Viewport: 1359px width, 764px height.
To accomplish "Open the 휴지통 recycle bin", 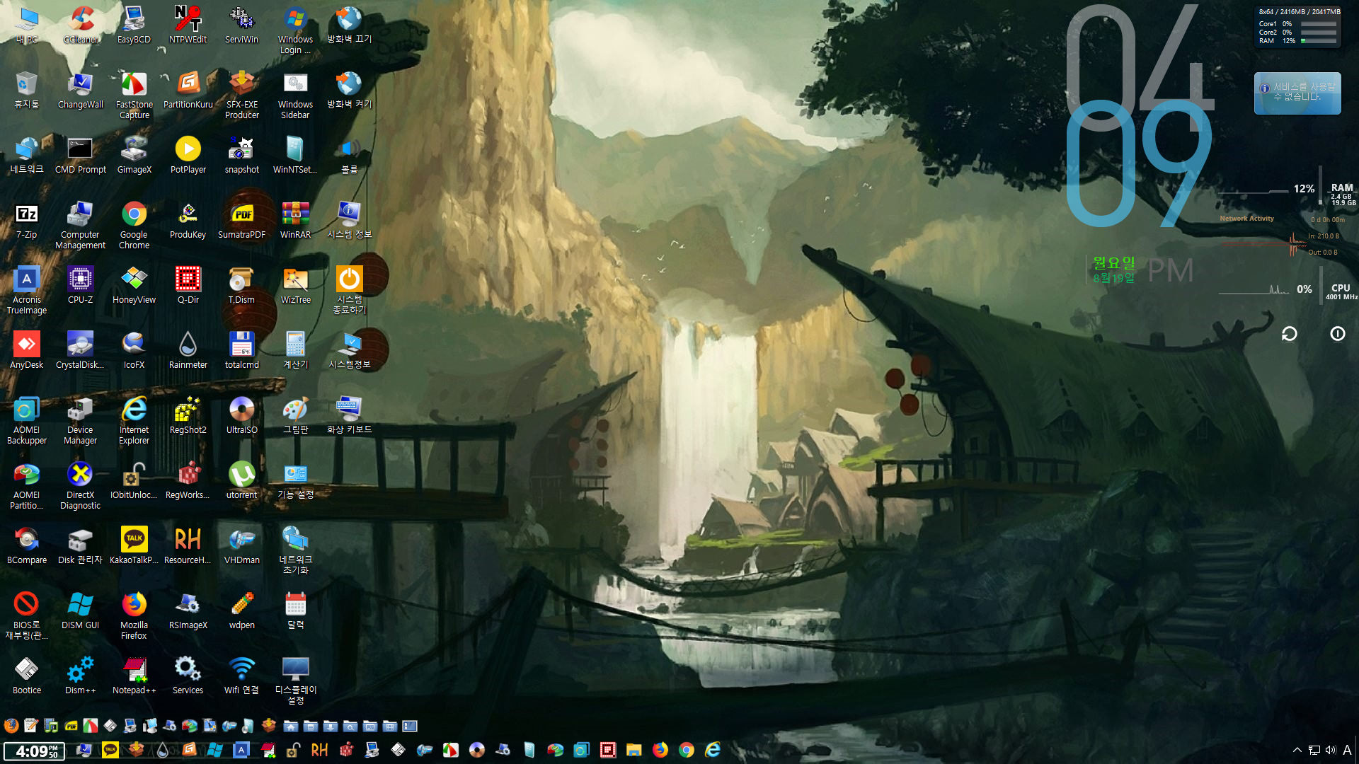I will click(27, 90).
